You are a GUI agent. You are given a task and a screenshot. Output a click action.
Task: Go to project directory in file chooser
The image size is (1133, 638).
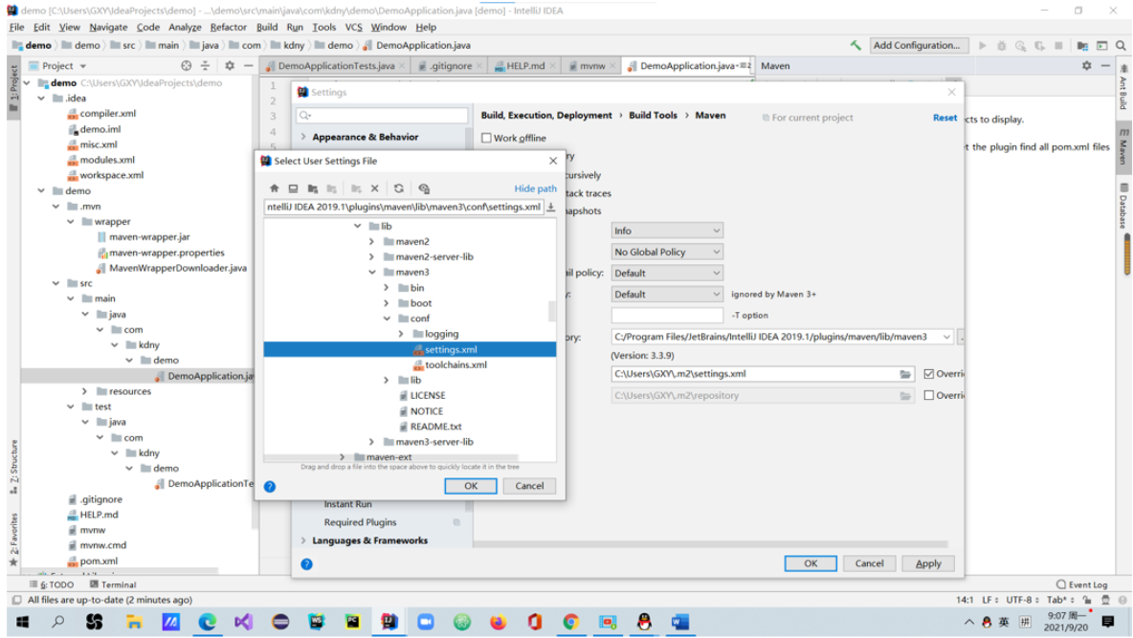[x=312, y=188]
